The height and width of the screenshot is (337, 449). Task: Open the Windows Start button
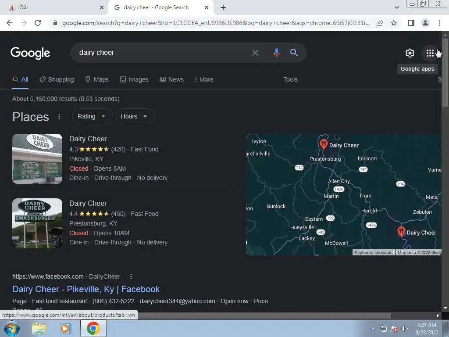(x=12, y=328)
